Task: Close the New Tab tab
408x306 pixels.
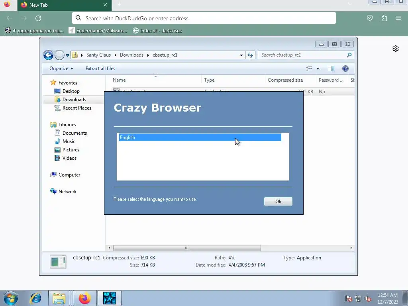Action: pyautogui.click(x=105, y=5)
